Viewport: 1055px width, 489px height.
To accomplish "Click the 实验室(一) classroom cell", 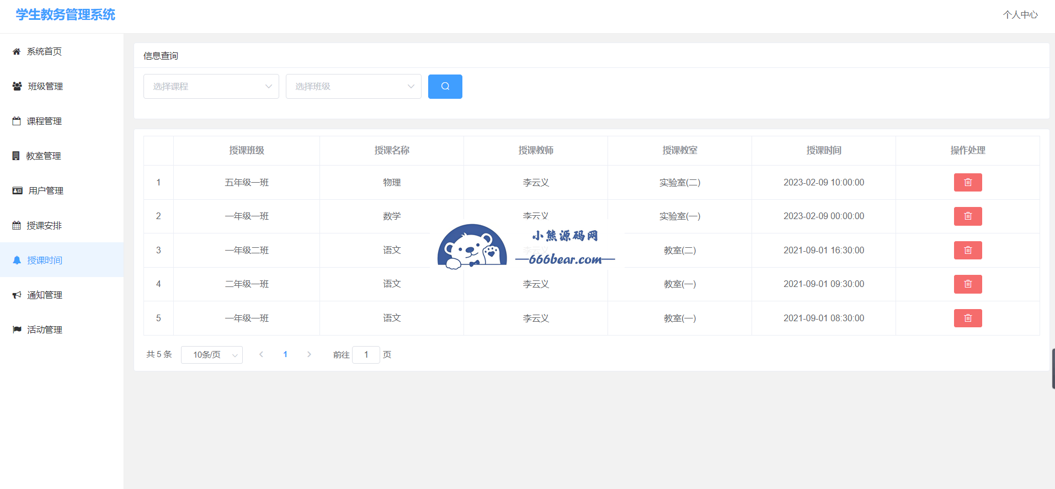I will pos(680,216).
